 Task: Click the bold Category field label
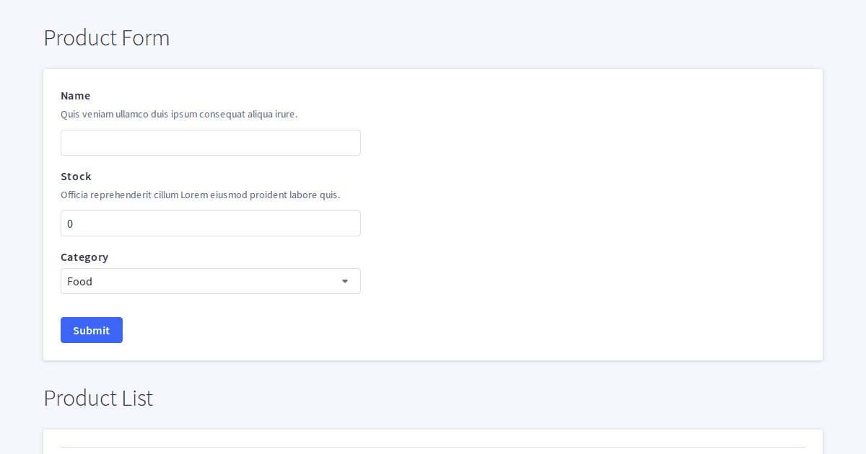point(84,257)
